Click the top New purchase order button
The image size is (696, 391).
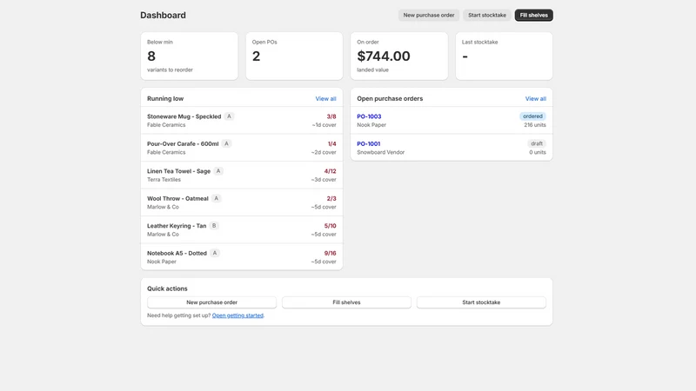pos(428,15)
